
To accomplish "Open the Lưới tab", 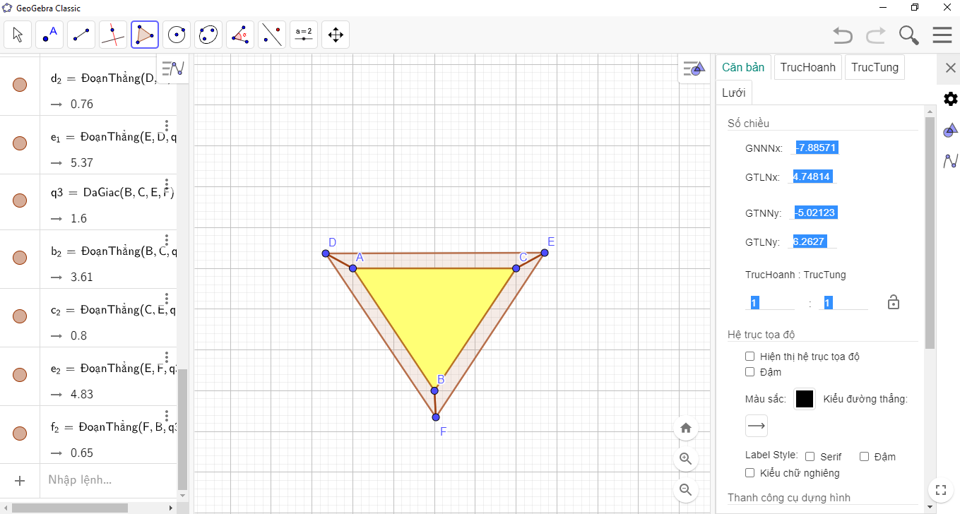I will pos(733,93).
